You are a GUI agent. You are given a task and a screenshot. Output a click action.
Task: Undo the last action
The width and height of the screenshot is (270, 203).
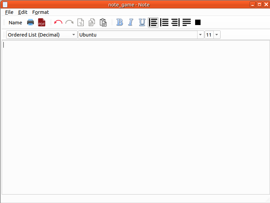(58, 23)
